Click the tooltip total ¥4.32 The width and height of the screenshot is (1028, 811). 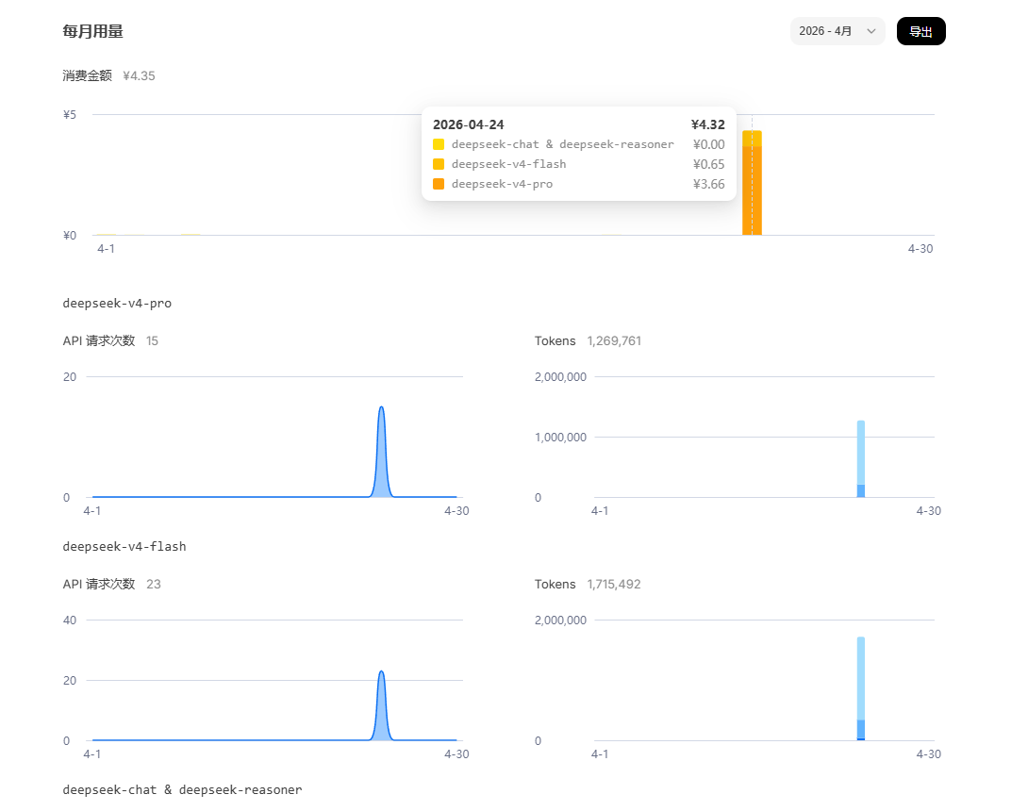point(708,124)
